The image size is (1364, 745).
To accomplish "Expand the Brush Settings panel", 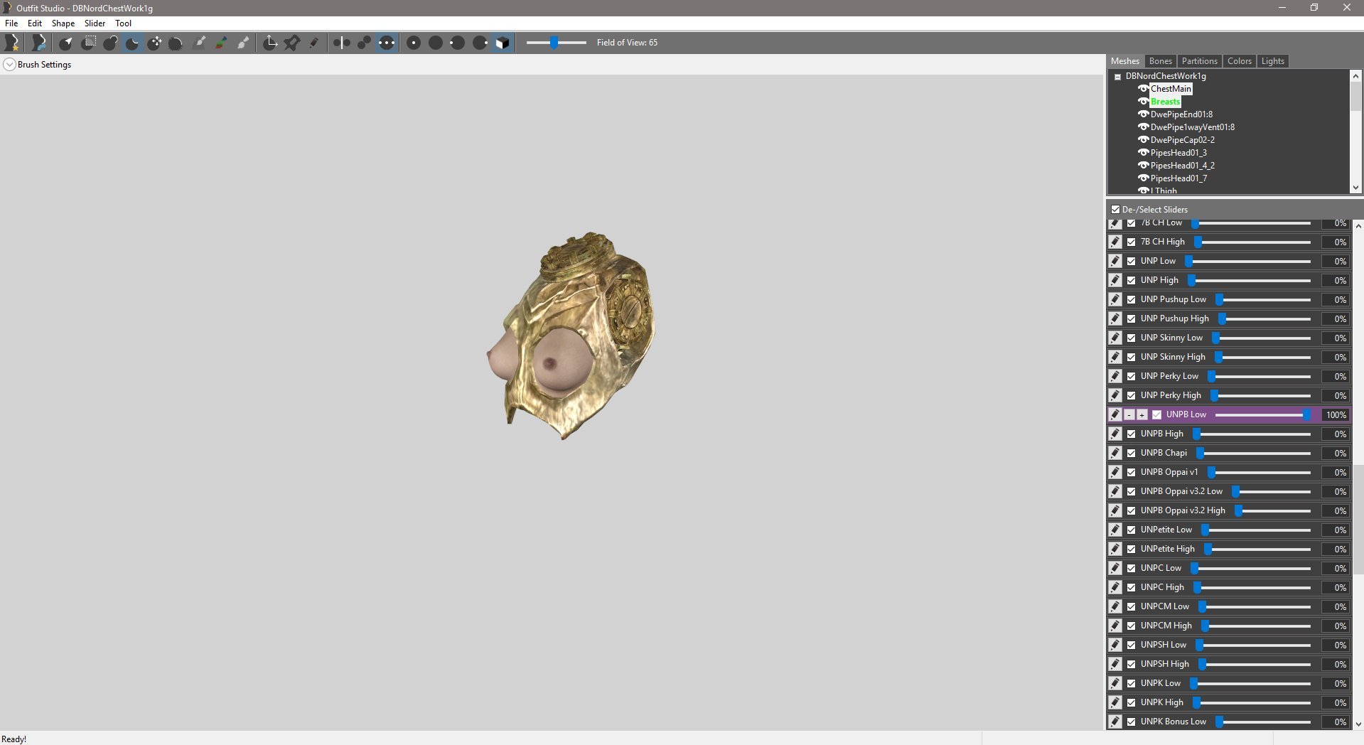I will point(9,65).
